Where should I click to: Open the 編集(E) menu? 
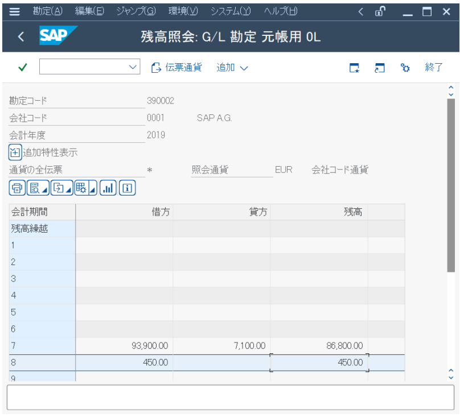[89, 11]
